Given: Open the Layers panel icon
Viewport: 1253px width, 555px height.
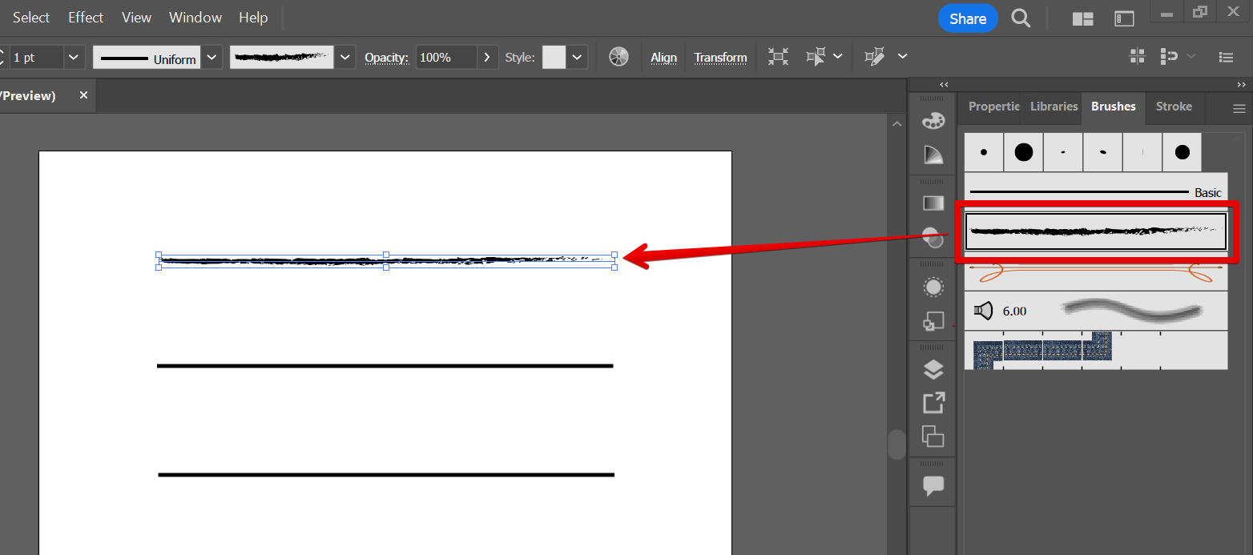Looking at the screenshot, I should (933, 369).
